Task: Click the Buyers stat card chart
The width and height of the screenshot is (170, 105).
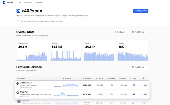Action: (99, 56)
